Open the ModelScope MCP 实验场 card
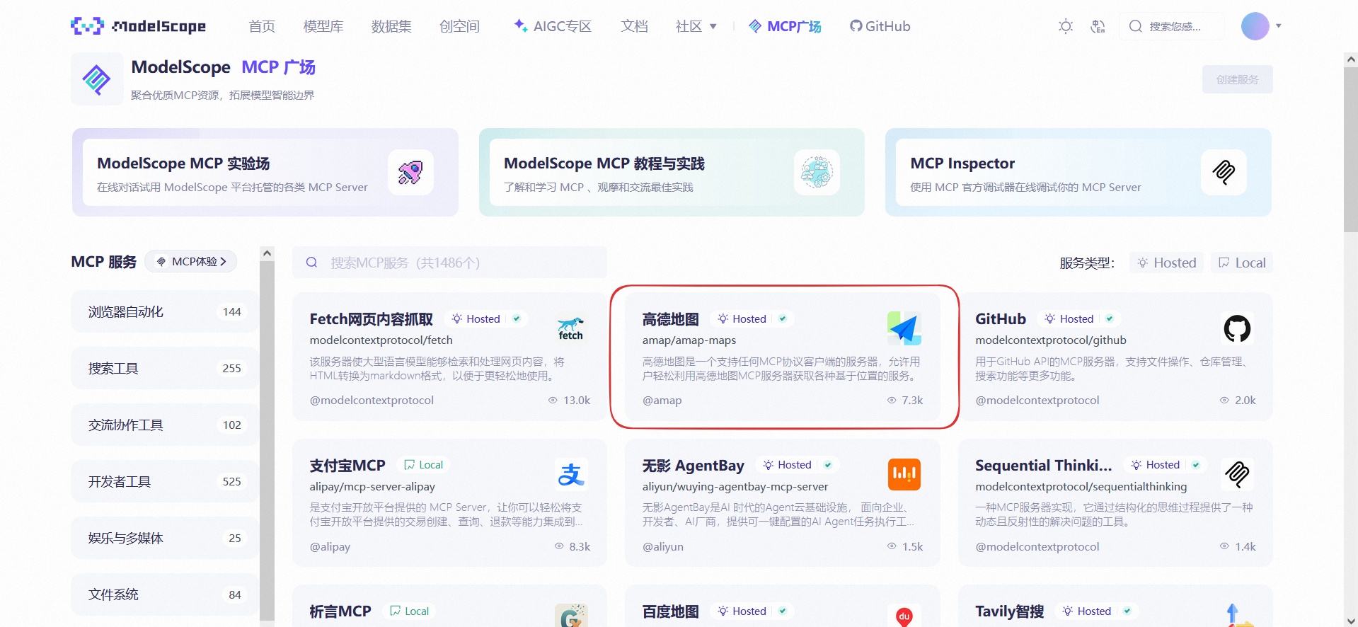 (x=265, y=172)
